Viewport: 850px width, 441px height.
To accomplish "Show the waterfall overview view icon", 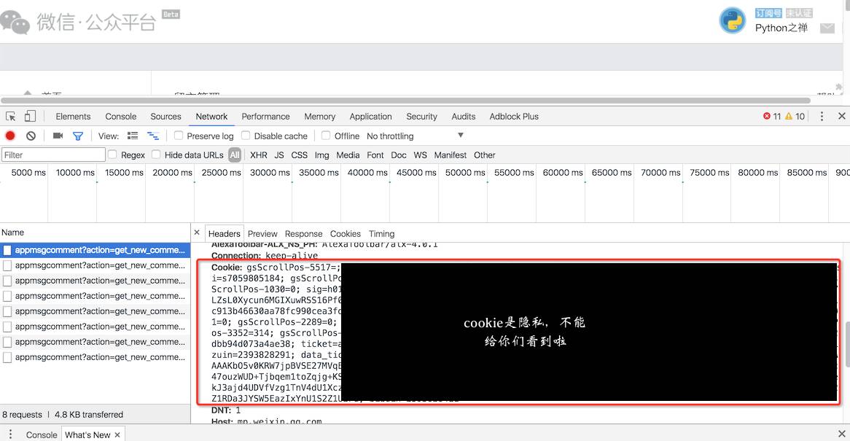I will pos(153,136).
